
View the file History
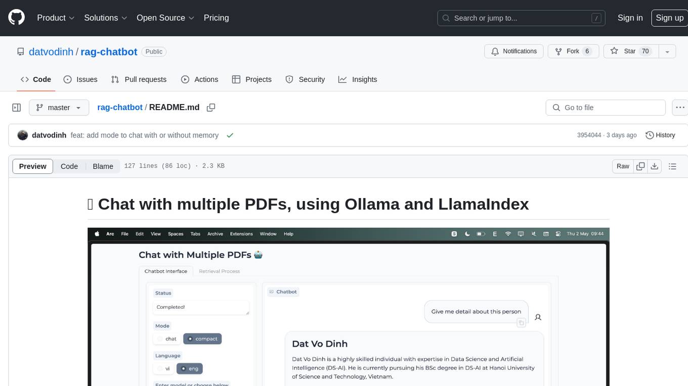[x=661, y=135]
